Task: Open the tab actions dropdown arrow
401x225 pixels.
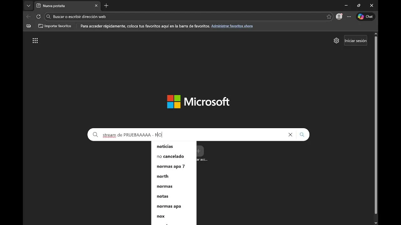Action: click(29, 6)
